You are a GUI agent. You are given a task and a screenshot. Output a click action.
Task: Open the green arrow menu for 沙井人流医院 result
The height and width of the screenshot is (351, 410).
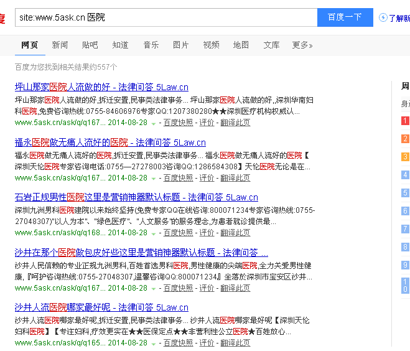pos(154,344)
